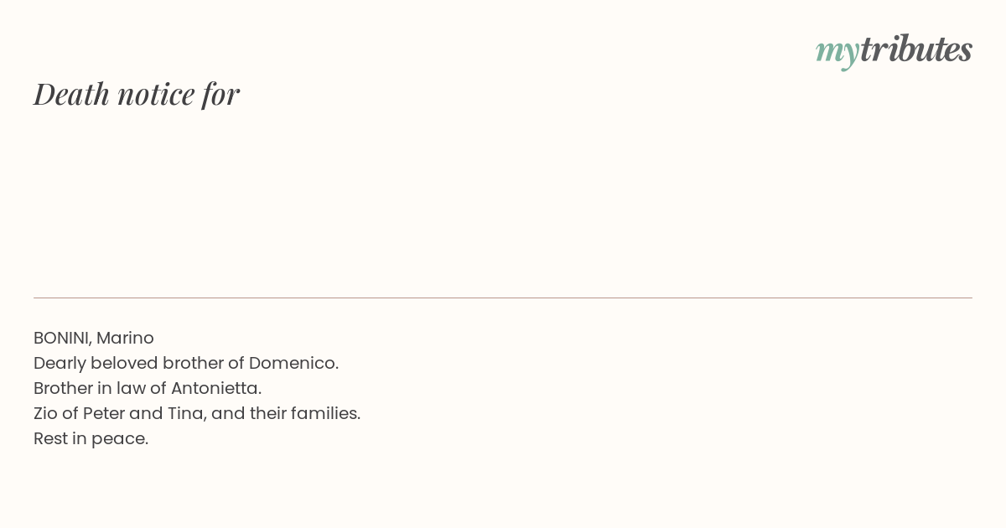Click the word "Antonietta" in the notice
Screen dimensions: 1006x528
click(x=214, y=388)
